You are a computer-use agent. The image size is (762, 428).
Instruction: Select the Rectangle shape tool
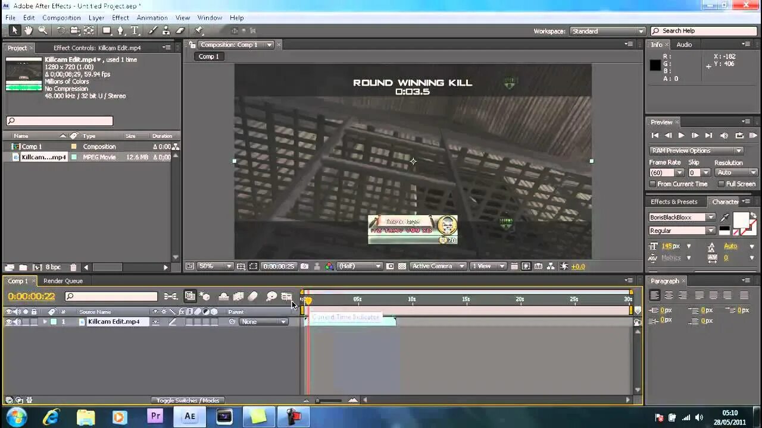pos(107,30)
